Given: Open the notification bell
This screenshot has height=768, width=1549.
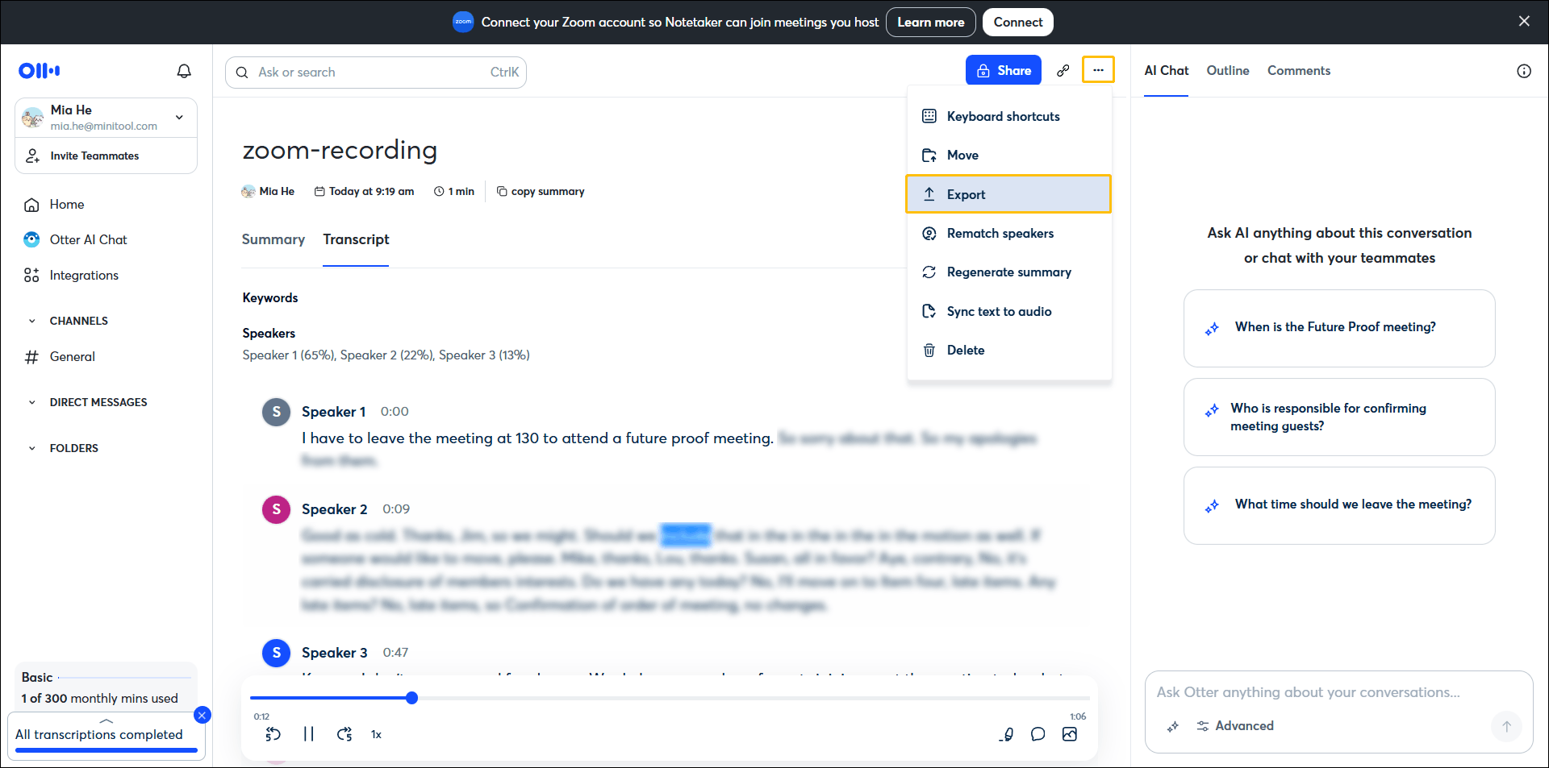Looking at the screenshot, I should tap(184, 71).
